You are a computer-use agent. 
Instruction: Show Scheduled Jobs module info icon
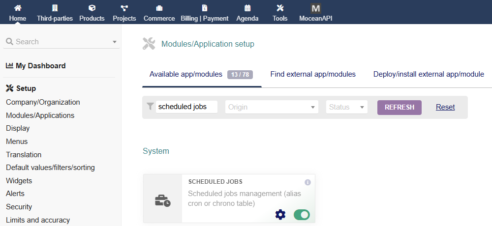(307, 182)
